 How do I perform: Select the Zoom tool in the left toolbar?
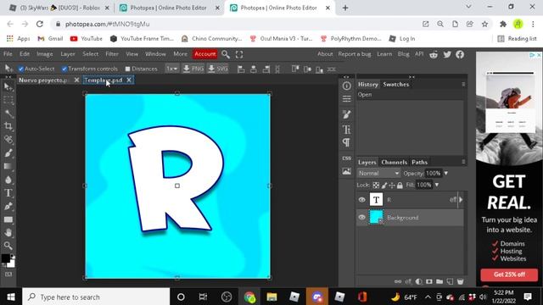8,246
